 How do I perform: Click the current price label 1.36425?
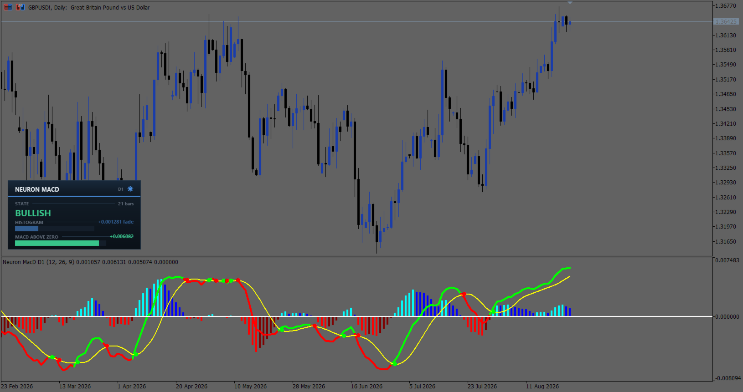(x=726, y=21)
